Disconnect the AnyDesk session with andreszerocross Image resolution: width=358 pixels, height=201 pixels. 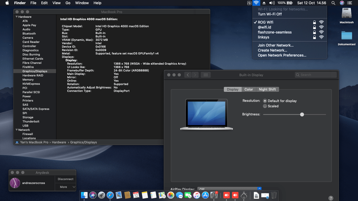[x=65, y=179]
